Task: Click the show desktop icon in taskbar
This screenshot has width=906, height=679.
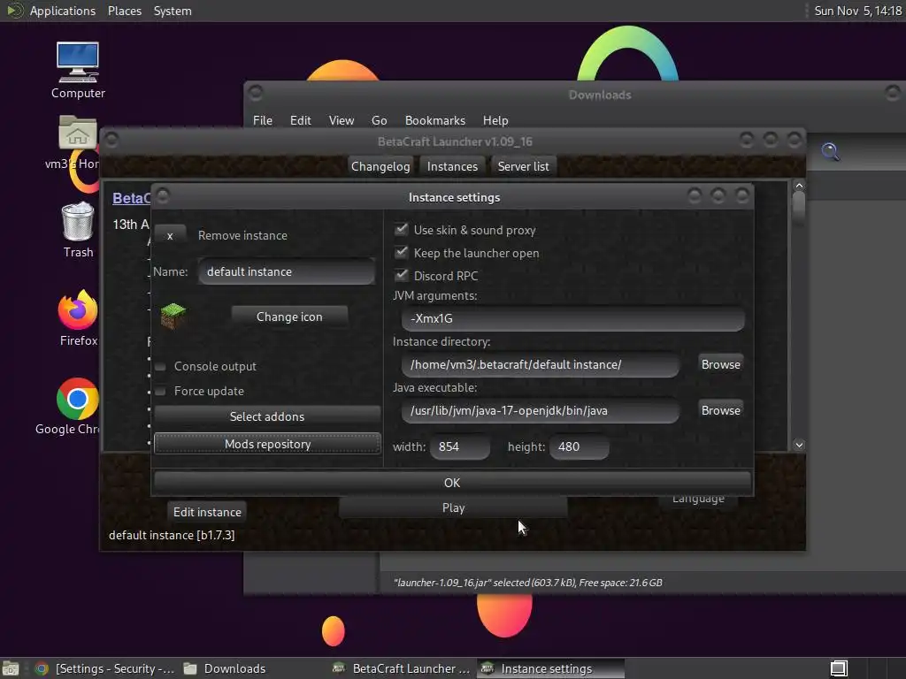Action: pyautogui.click(x=11, y=668)
